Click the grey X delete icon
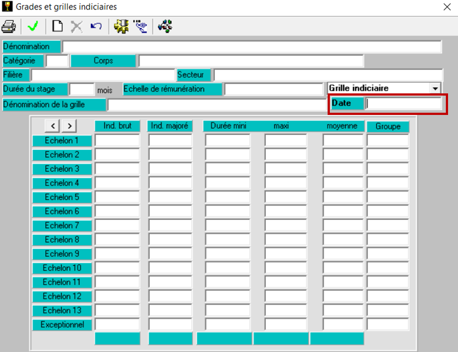Screen dimensions: 458x352 pyautogui.click(x=76, y=26)
